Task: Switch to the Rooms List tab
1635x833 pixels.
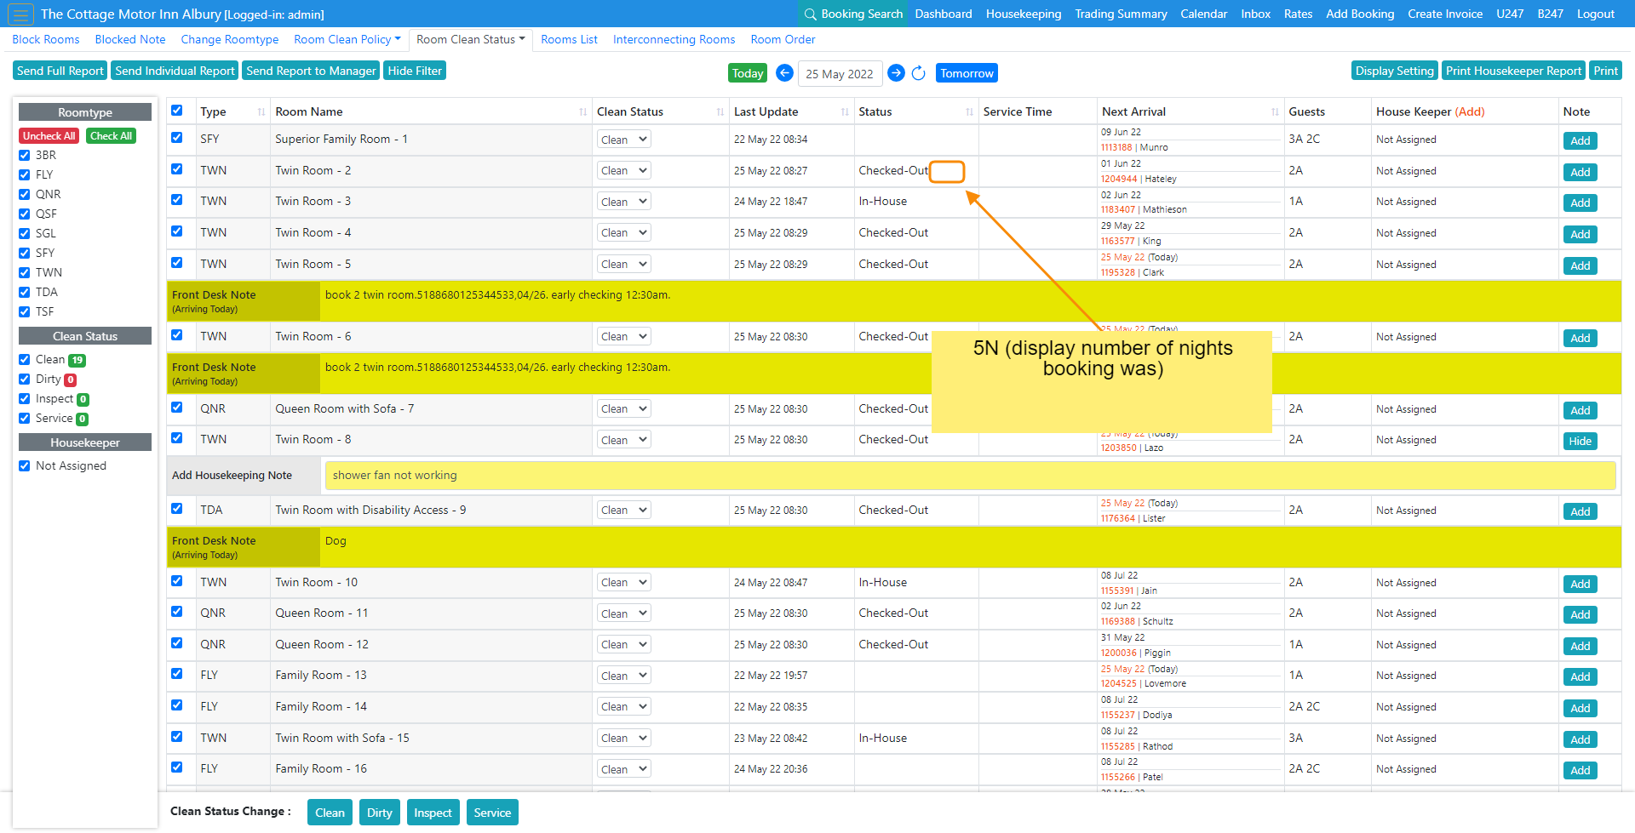Action: point(569,40)
